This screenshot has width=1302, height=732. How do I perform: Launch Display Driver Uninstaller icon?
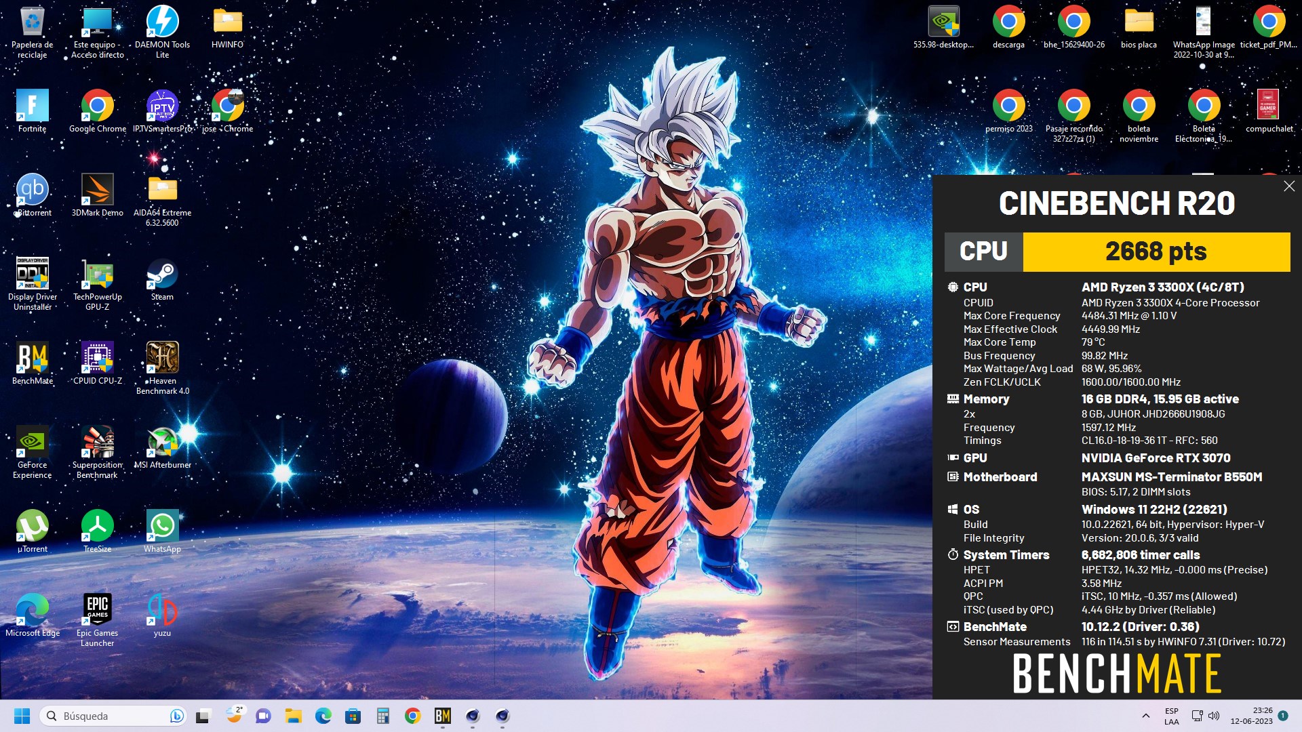(x=32, y=284)
